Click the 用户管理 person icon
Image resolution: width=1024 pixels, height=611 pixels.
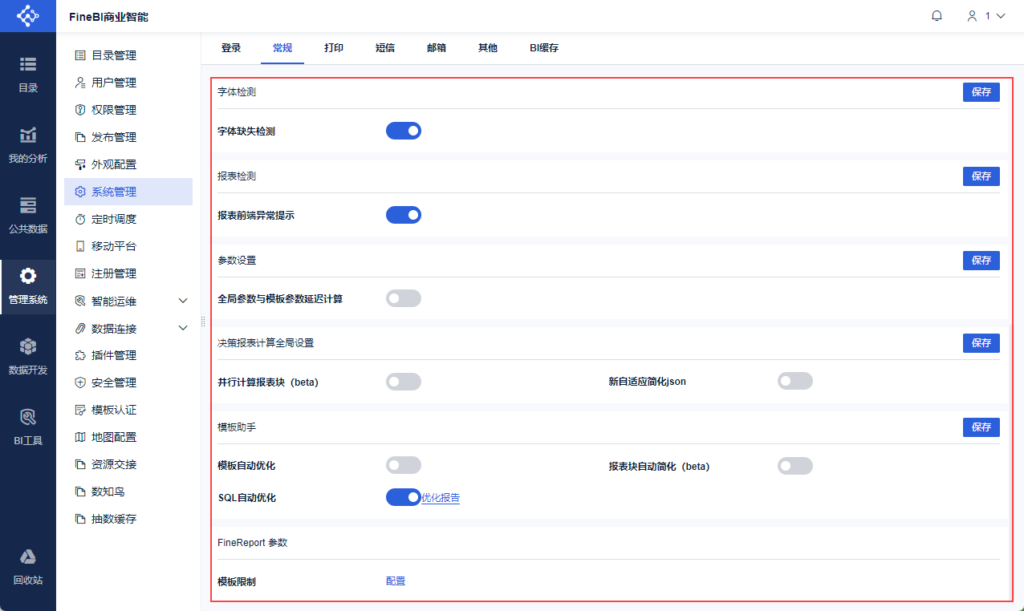(80, 83)
